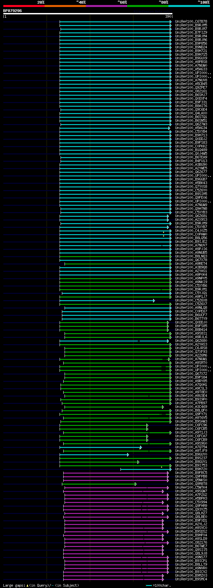Click the white query sequence bar
213x588 pixels.
click(88, 14)
